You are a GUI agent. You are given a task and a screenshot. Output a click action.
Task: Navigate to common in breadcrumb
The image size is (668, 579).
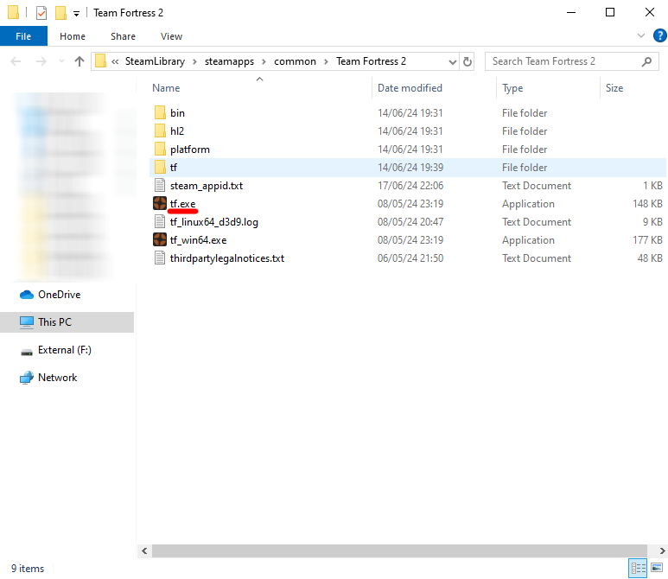tap(295, 61)
